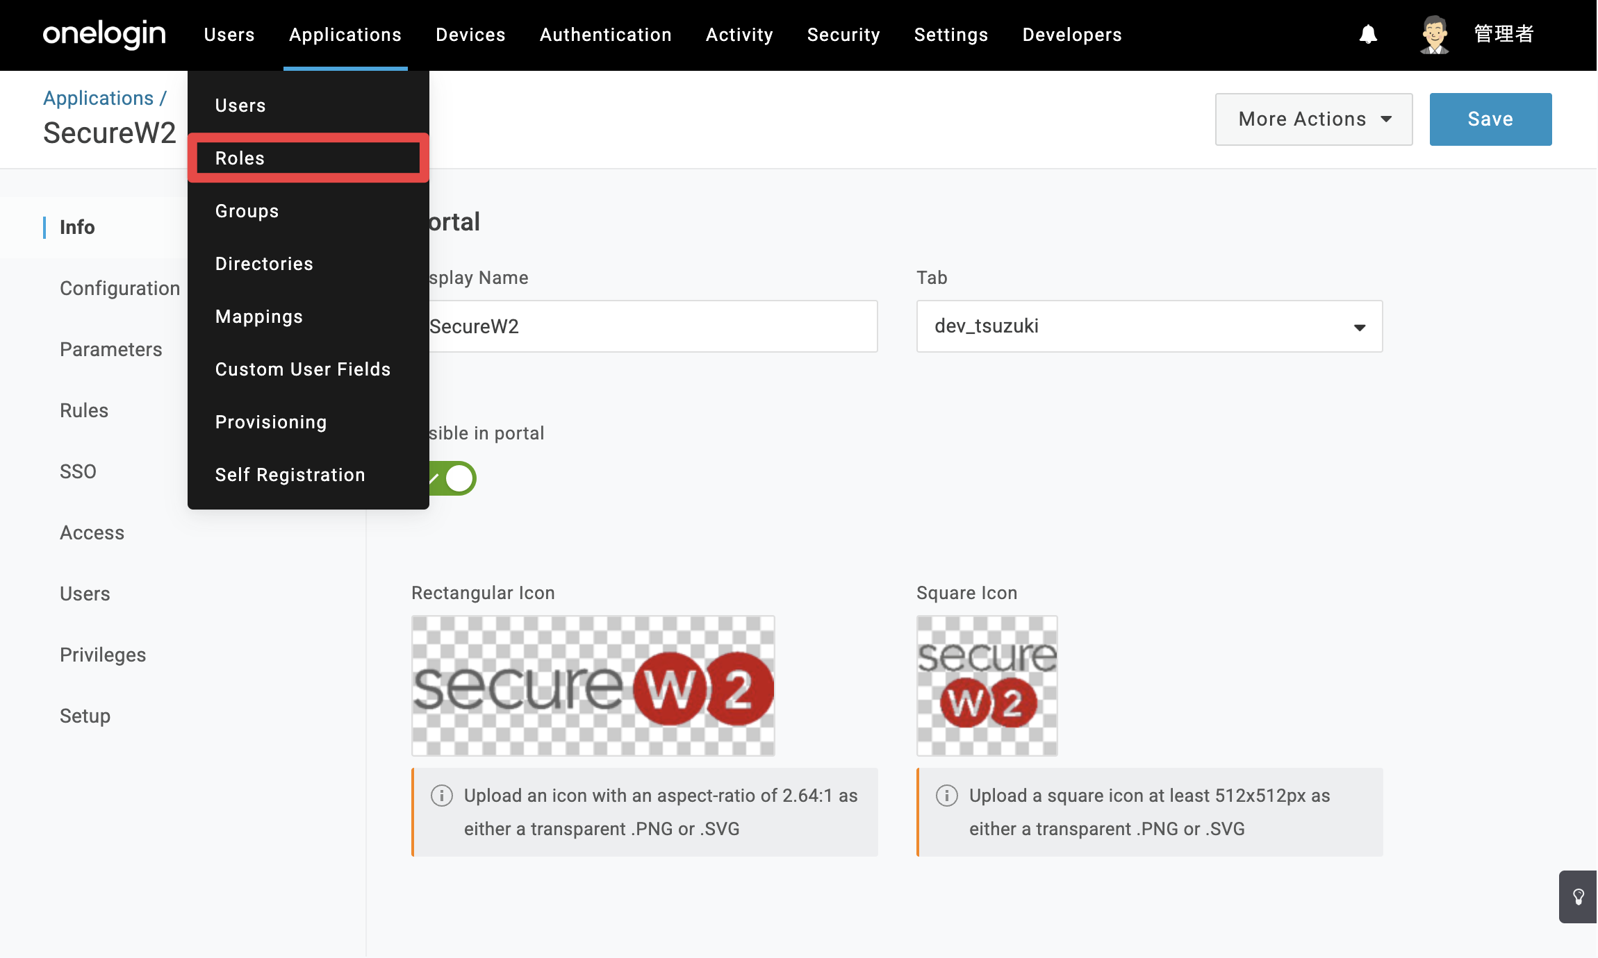Image resolution: width=1598 pixels, height=958 pixels.
Task: Switch to the Privileges sidebar tab
Action: [103, 655]
